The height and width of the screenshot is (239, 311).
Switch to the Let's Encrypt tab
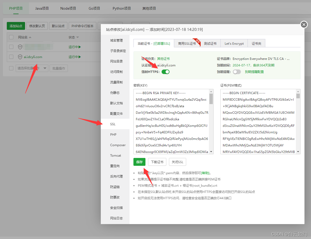(234, 43)
